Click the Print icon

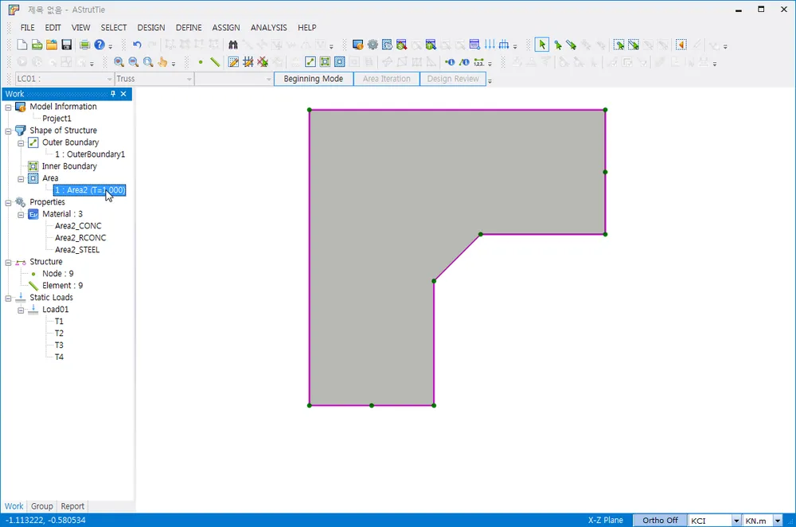[x=84, y=45]
